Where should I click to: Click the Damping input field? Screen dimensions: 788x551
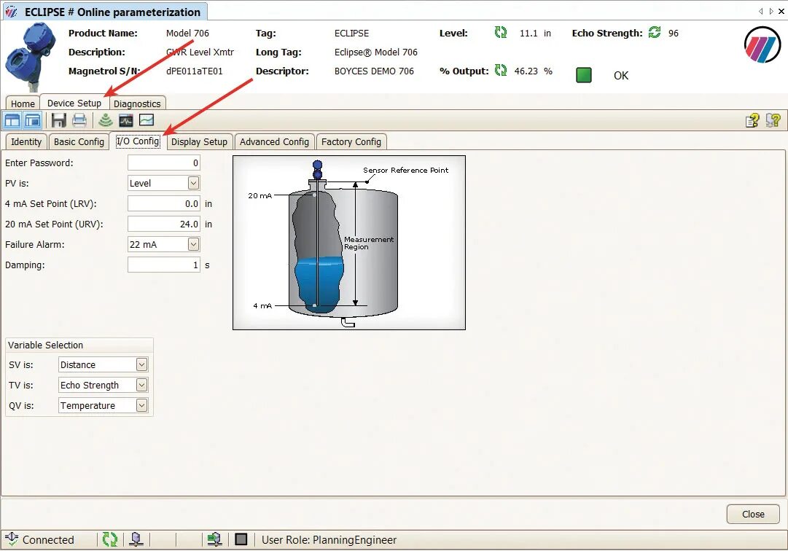[164, 265]
